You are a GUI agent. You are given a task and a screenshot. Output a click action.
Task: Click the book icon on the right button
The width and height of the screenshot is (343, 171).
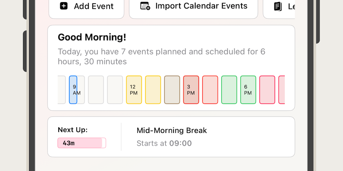click(278, 6)
